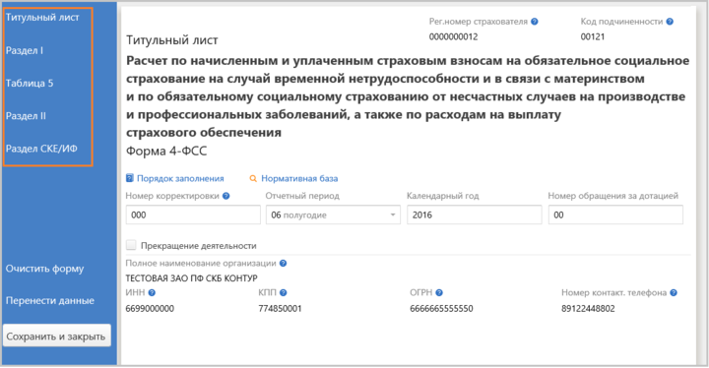Open help icon beside Полное наименование организации
The width and height of the screenshot is (709, 368).
pyautogui.click(x=283, y=263)
